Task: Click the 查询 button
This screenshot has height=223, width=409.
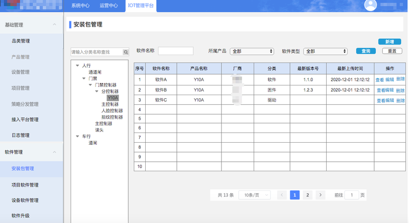Action: [x=366, y=51]
